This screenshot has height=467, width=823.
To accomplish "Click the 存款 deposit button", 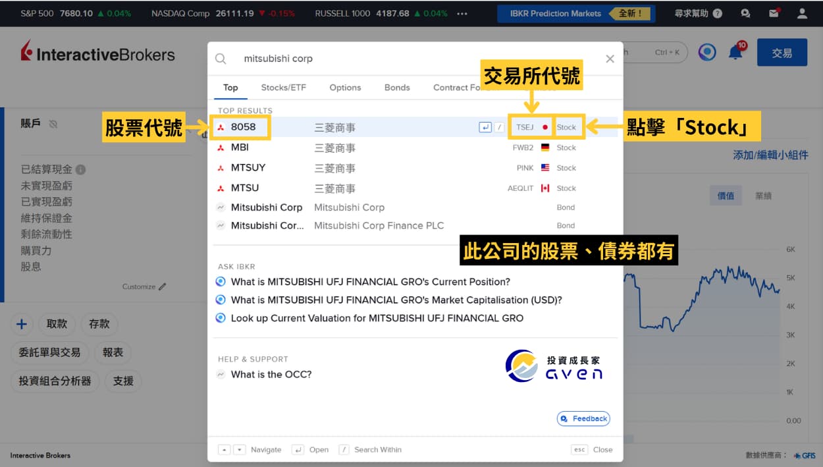I will (x=99, y=324).
